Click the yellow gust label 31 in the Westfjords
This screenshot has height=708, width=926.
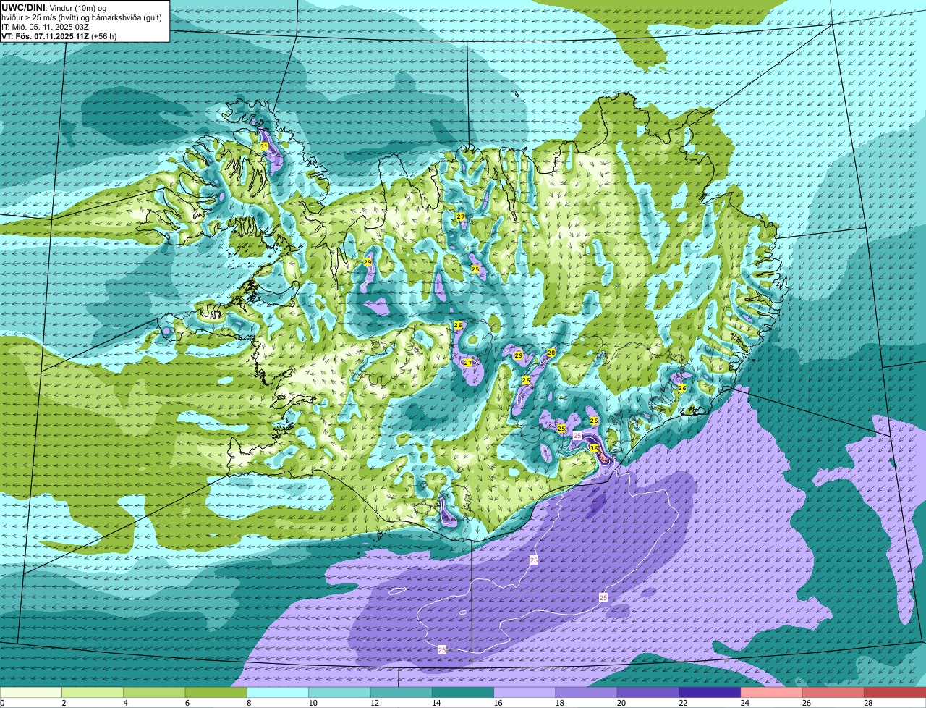(x=263, y=146)
